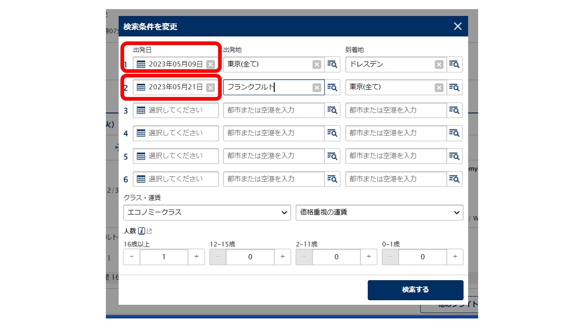Increase the 2-11歳 passenger count
This screenshot has width=584, height=328.
coord(369,257)
